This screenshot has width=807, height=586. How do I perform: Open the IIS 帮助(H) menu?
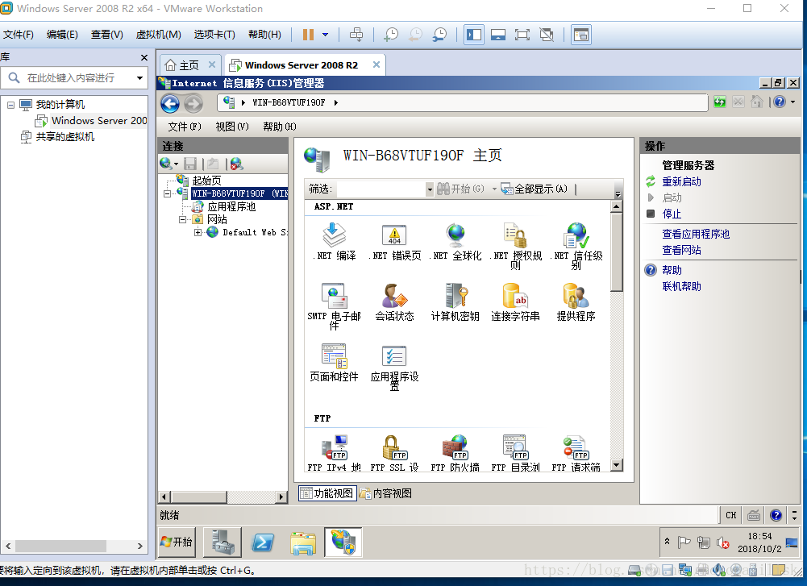point(280,127)
